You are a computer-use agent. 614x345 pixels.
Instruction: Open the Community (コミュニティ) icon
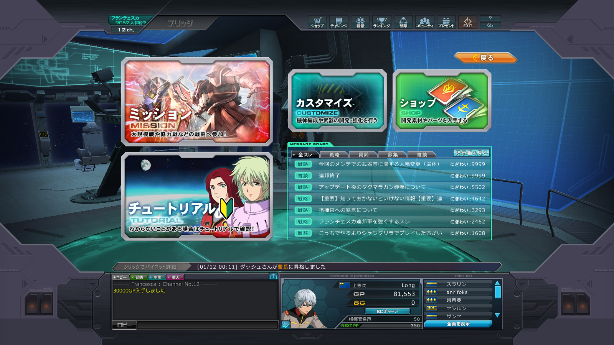coord(424,22)
